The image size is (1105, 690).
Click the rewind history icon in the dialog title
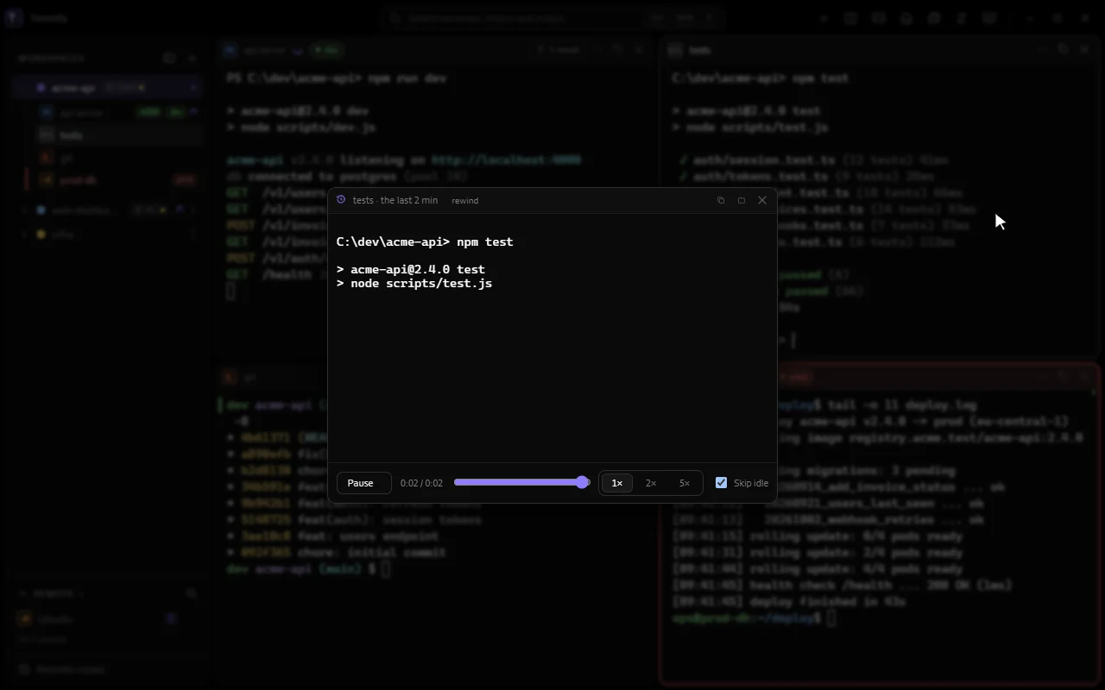point(341,200)
